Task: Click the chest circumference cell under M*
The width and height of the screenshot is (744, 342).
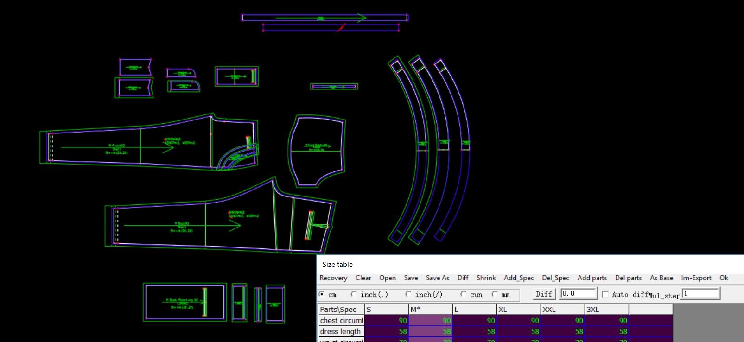Action: (x=430, y=321)
